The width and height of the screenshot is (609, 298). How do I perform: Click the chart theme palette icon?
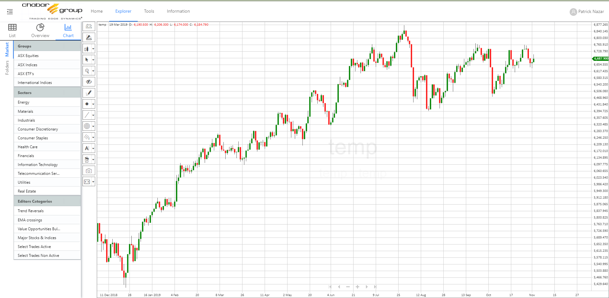tap(89, 38)
